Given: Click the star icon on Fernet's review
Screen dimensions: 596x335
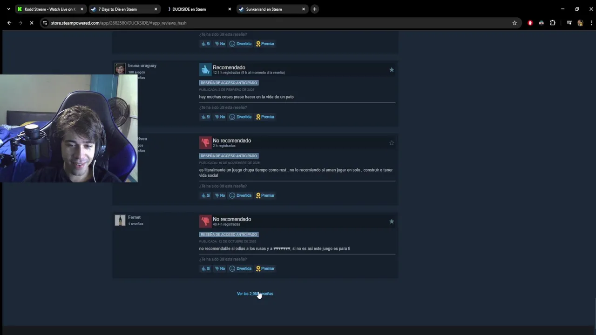Looking at the screenshot, I should click(x=392, y=221).
